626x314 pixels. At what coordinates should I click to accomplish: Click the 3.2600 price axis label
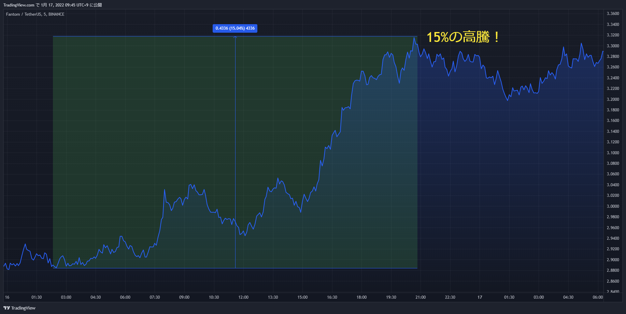click(x=613, y=67)
